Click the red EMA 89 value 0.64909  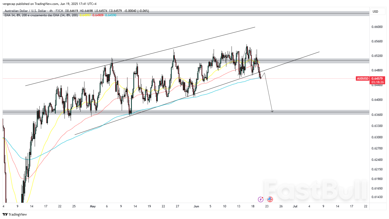[98, 15]
